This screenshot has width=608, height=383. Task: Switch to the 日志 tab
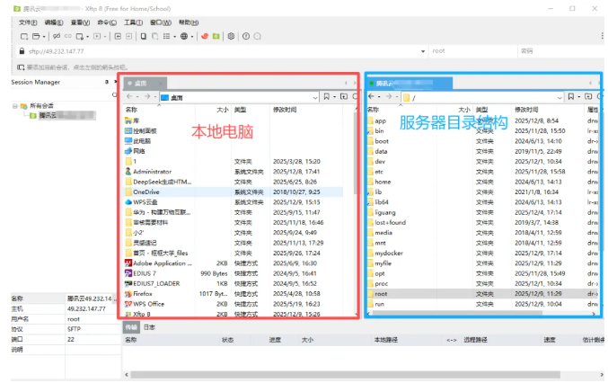click(149, 327)
